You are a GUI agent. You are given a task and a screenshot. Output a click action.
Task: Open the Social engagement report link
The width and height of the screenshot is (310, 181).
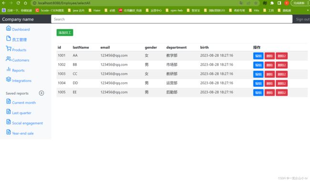coord(28,123)
